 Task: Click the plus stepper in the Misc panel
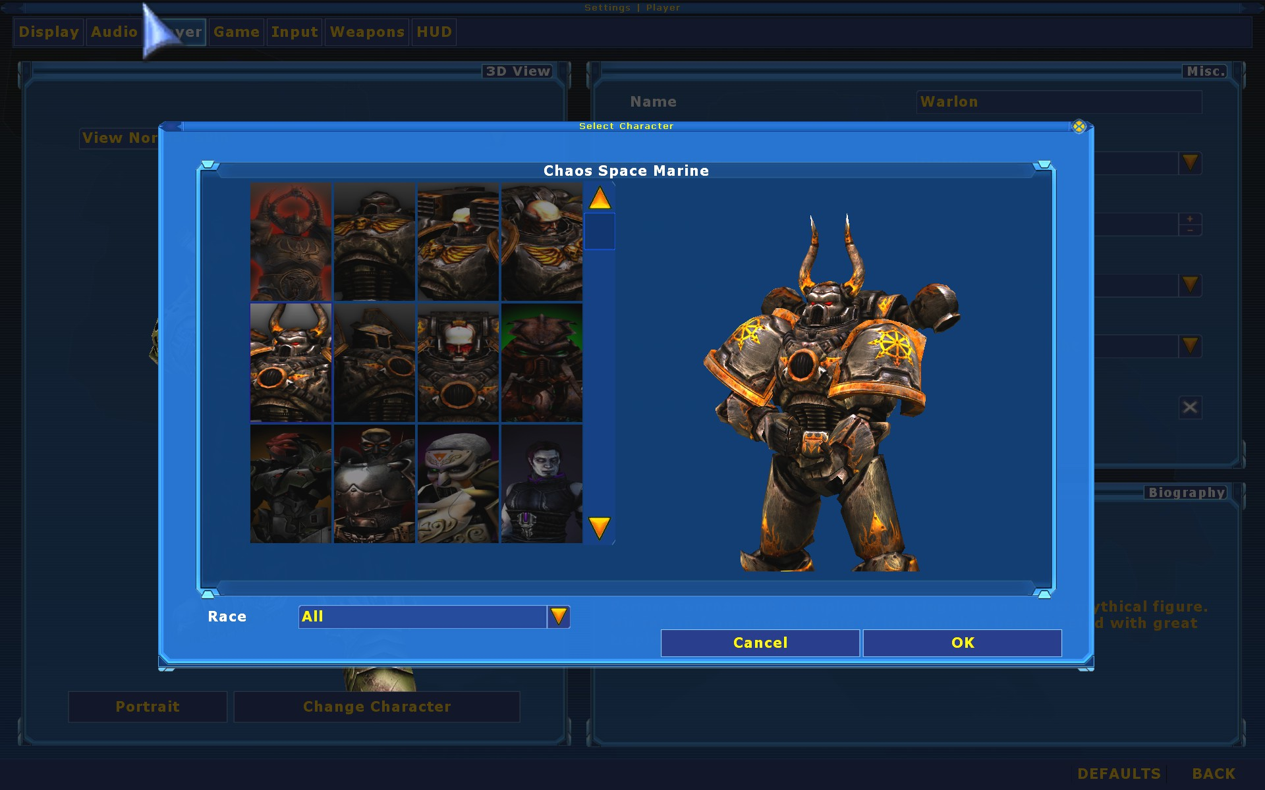point(1190,218)
